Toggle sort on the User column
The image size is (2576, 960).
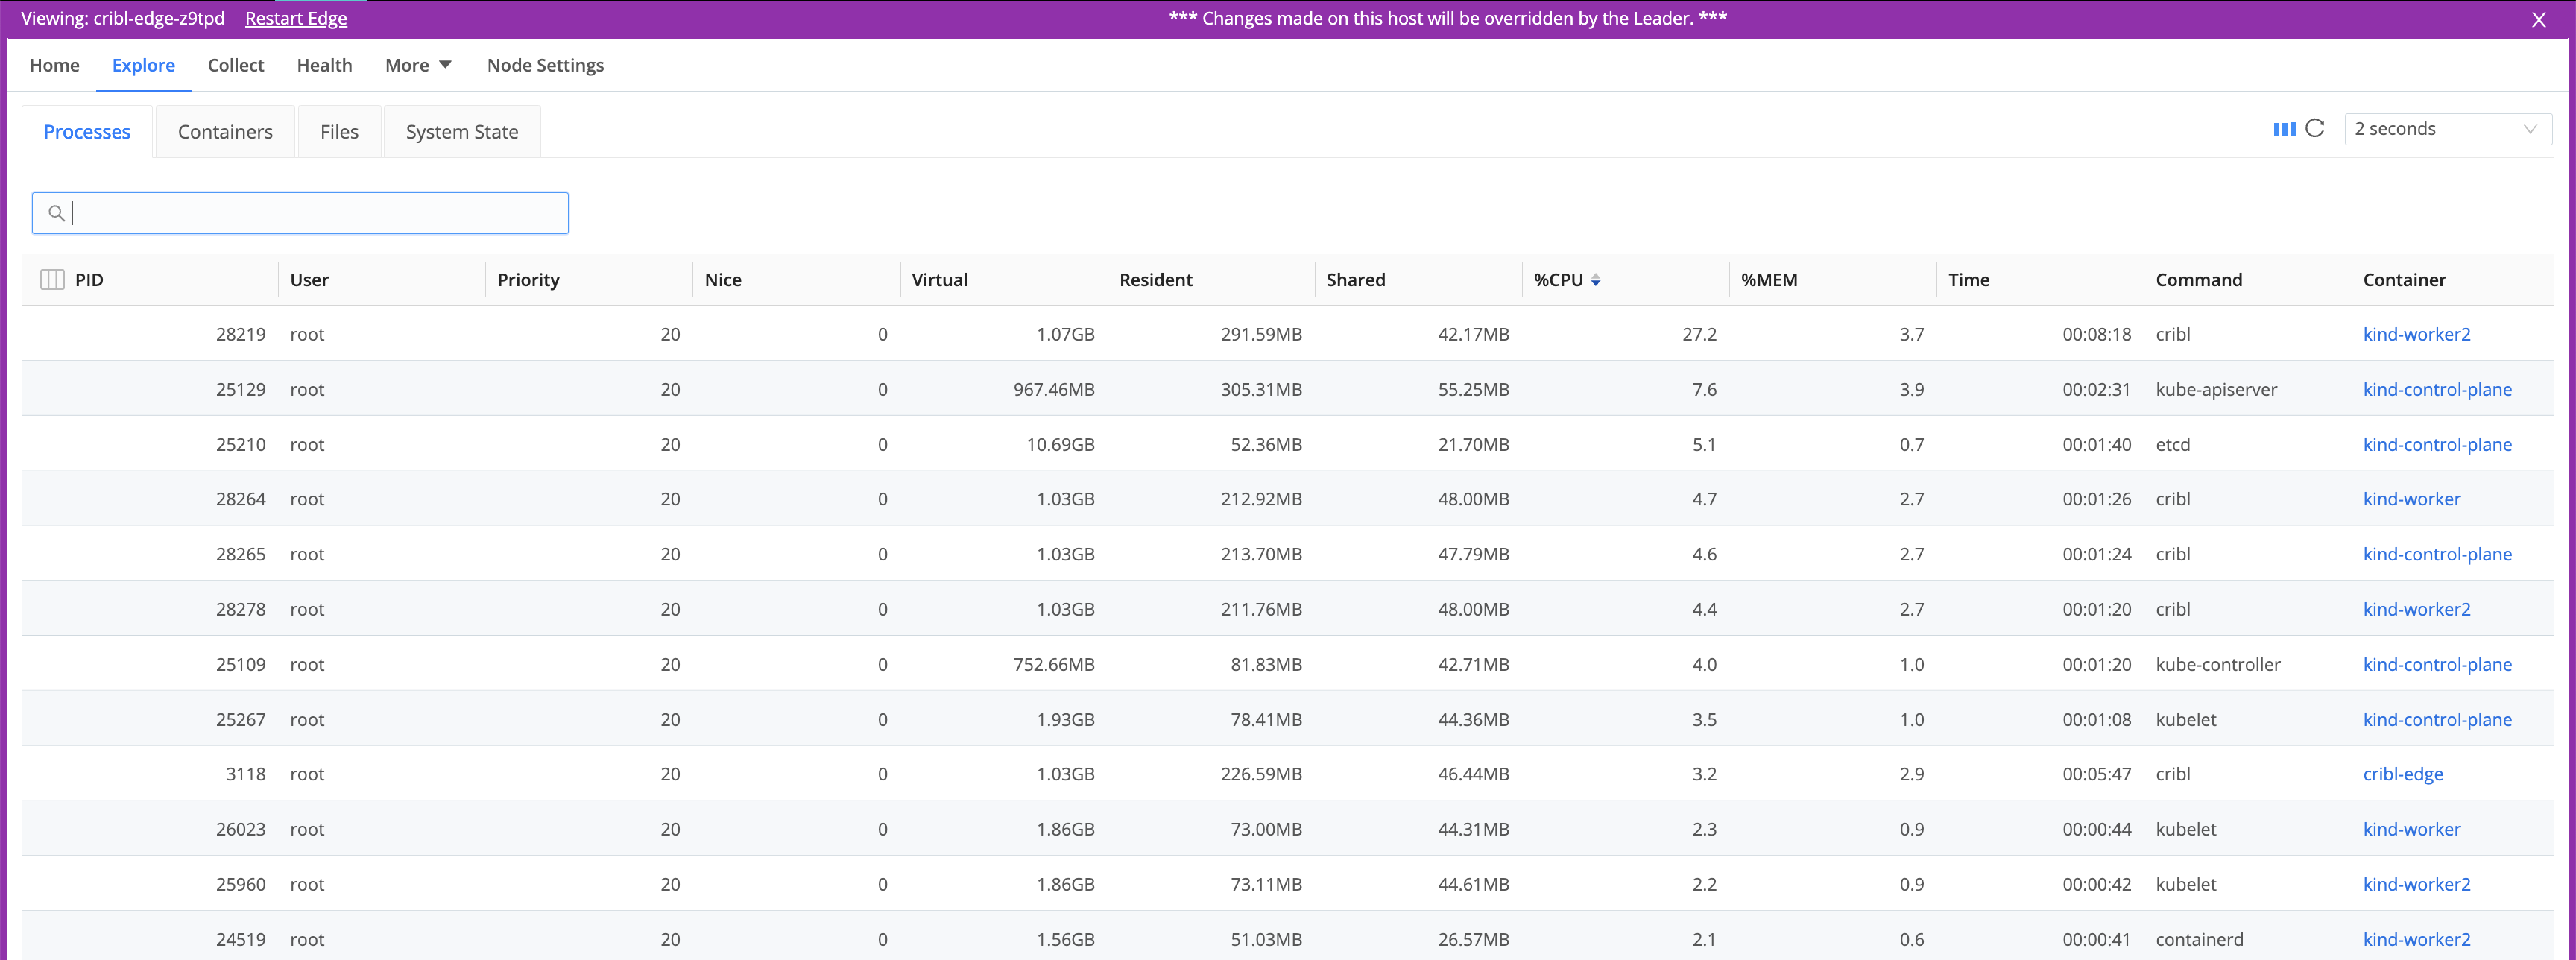click(310, 280)
